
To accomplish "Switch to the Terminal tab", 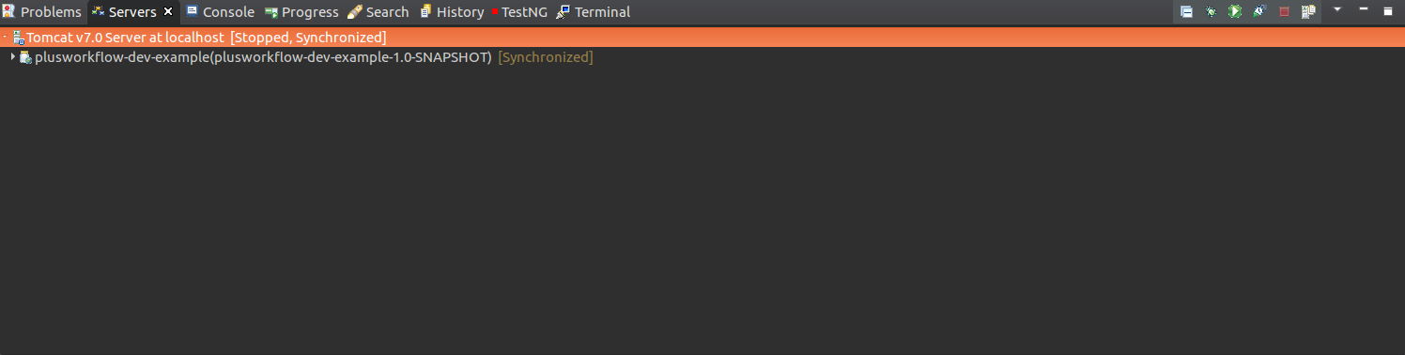I will pyautogui.click(x=593, y=12).
